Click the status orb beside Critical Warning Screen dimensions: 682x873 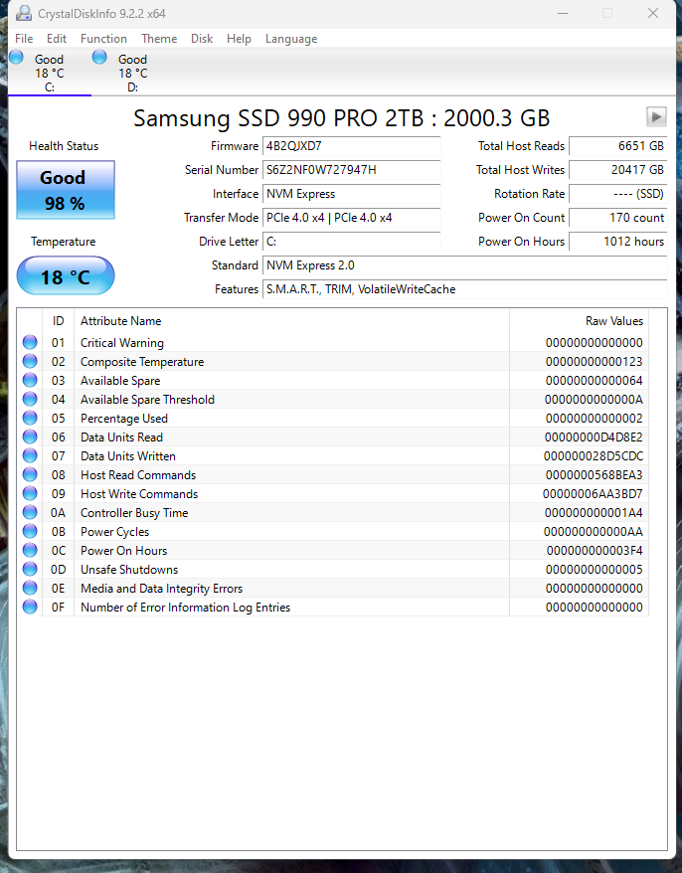pos(30,343)
